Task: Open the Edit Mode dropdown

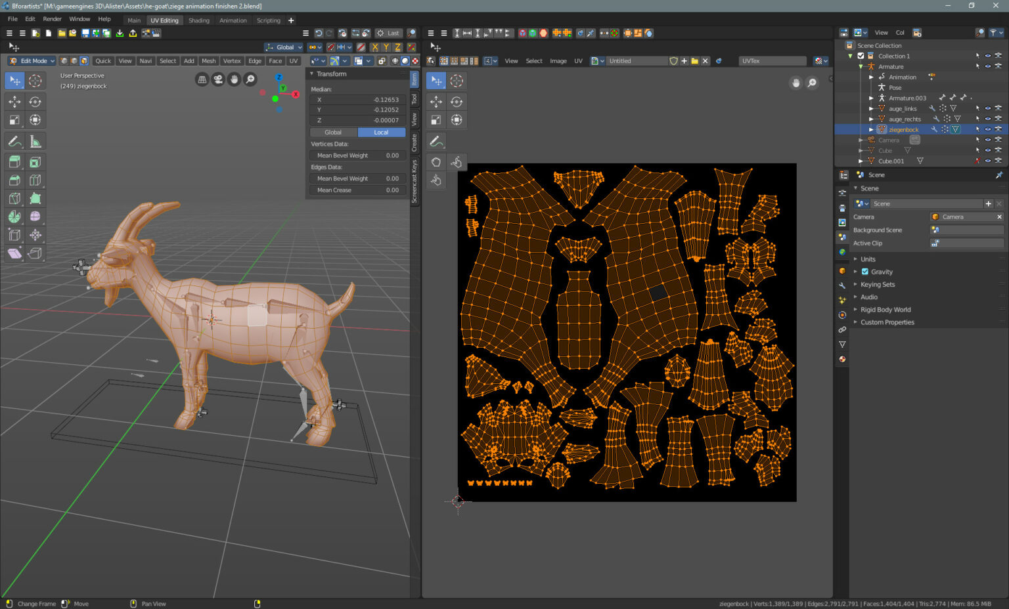Action: 32,61
